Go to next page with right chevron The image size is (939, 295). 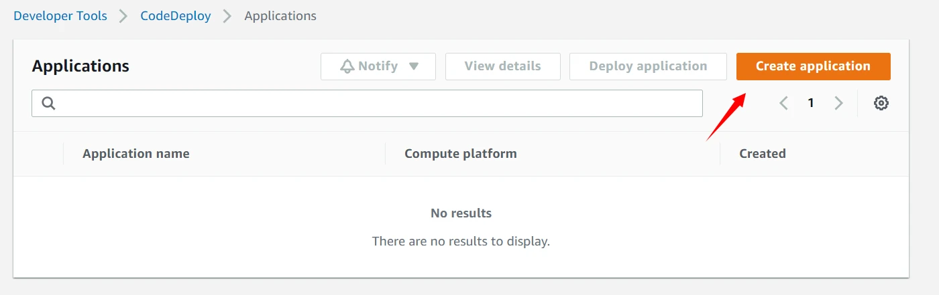pyautogui.click(x=838, y=103)
